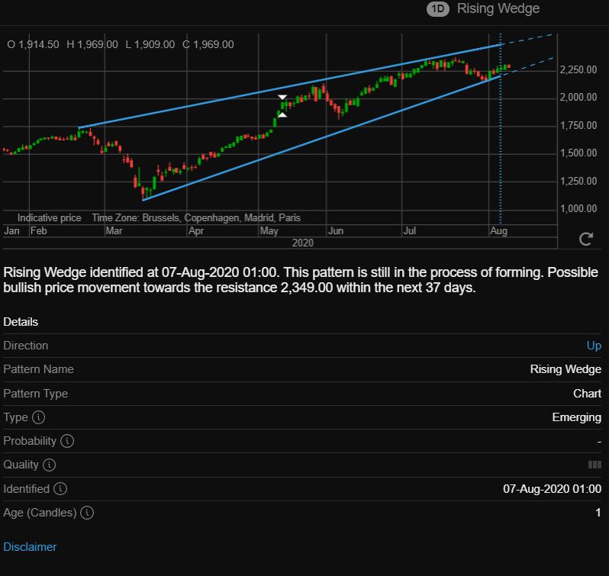Click the May label on time axis

[269, 231]
